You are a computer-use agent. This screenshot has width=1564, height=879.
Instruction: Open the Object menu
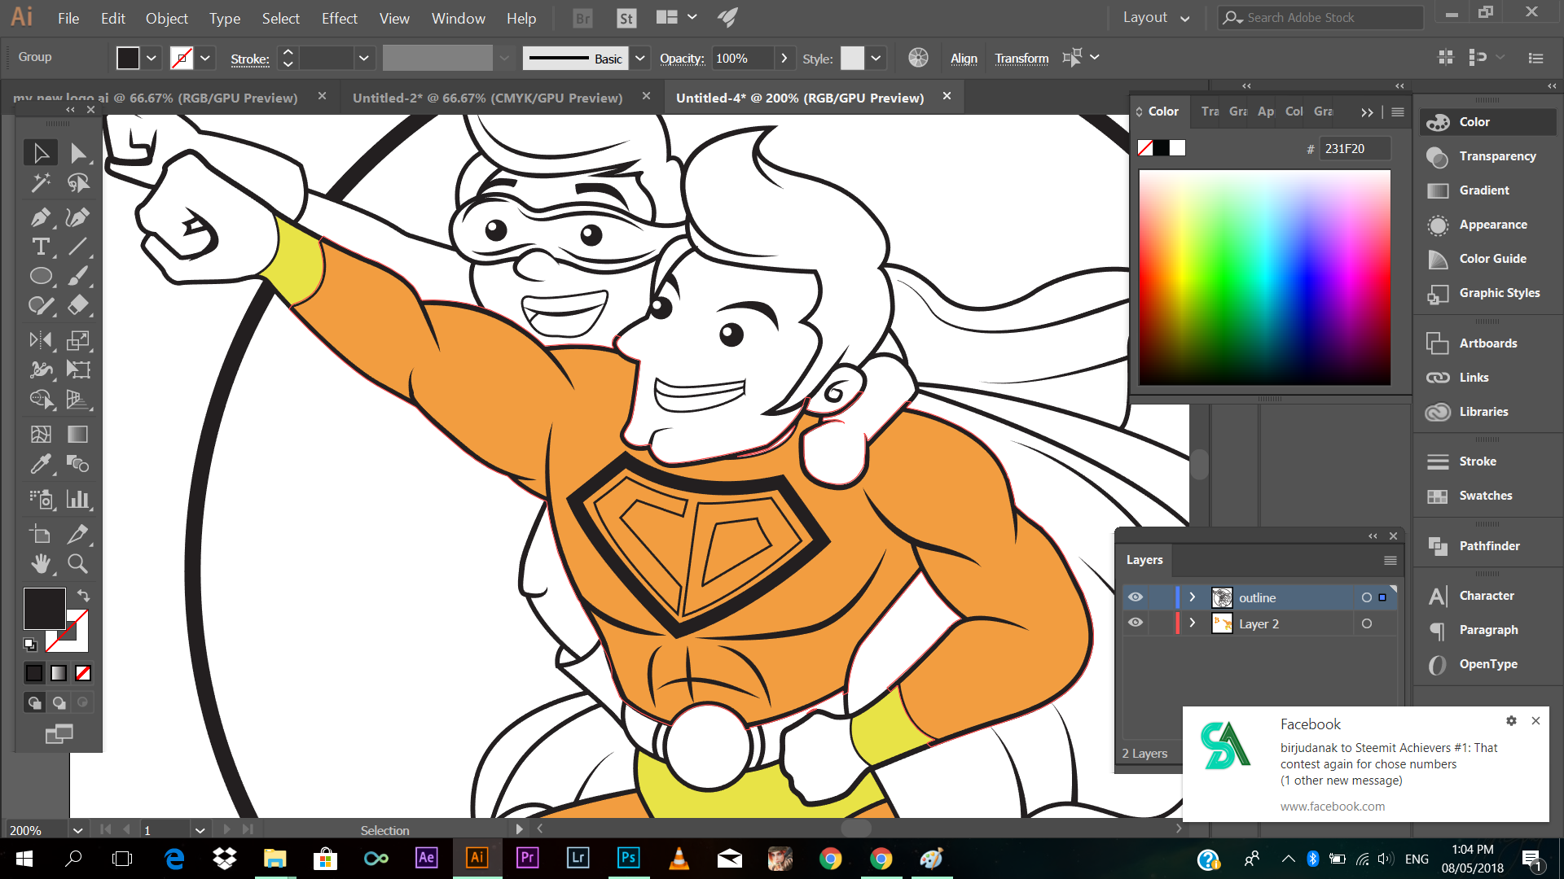(166, 18)
